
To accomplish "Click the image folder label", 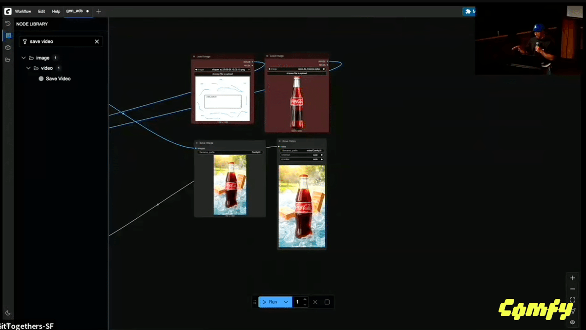I will click(x=42, y=58).
